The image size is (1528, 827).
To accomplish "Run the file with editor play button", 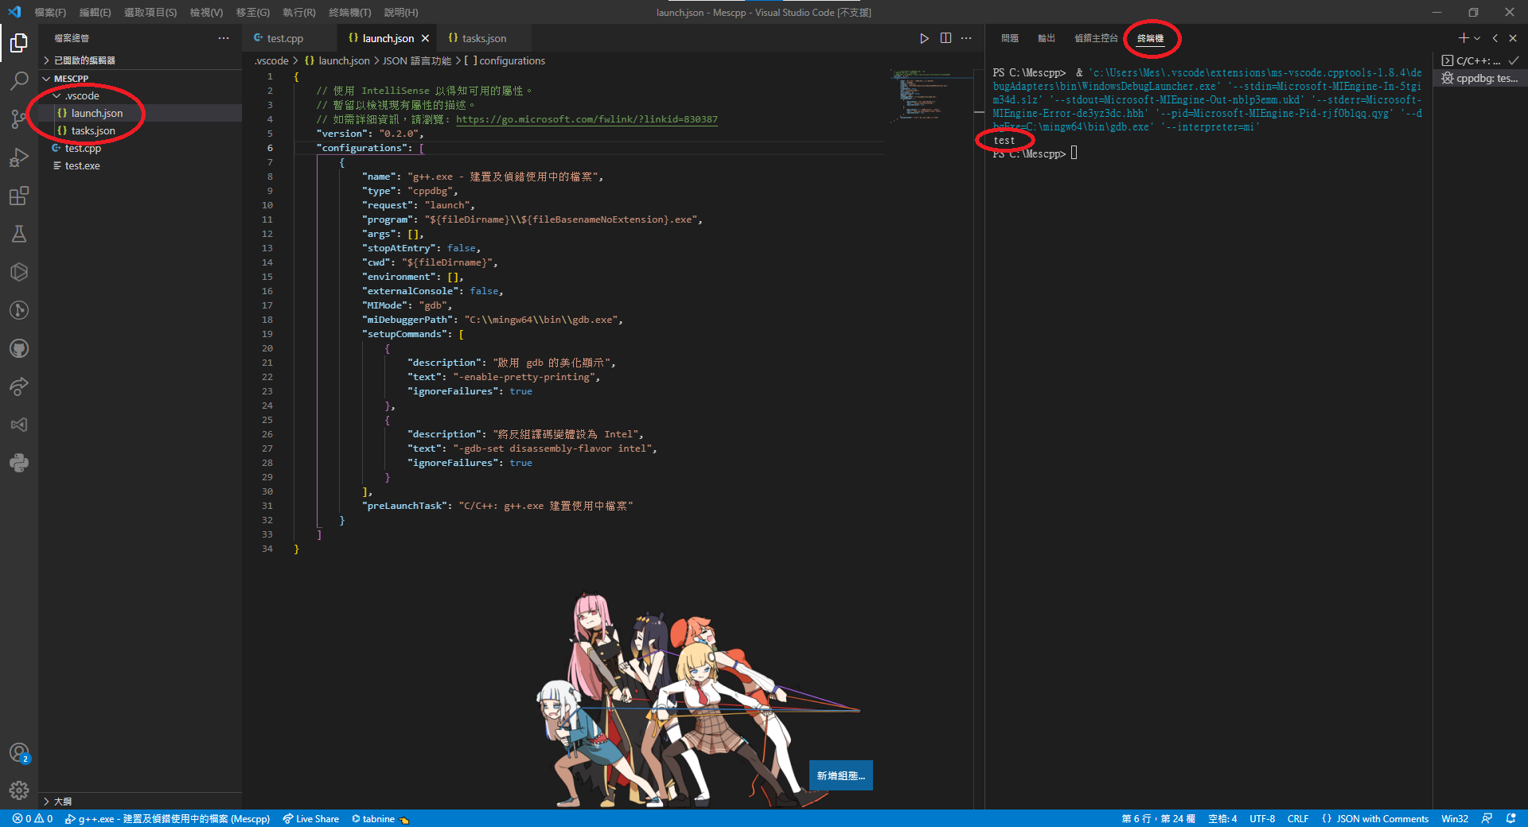I will point(924,38).
